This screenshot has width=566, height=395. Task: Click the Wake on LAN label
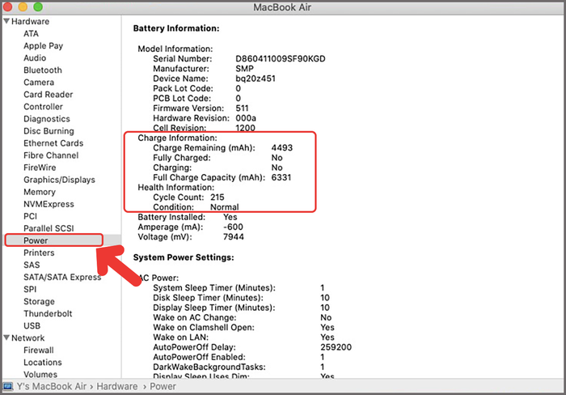(x=180, y=338)
